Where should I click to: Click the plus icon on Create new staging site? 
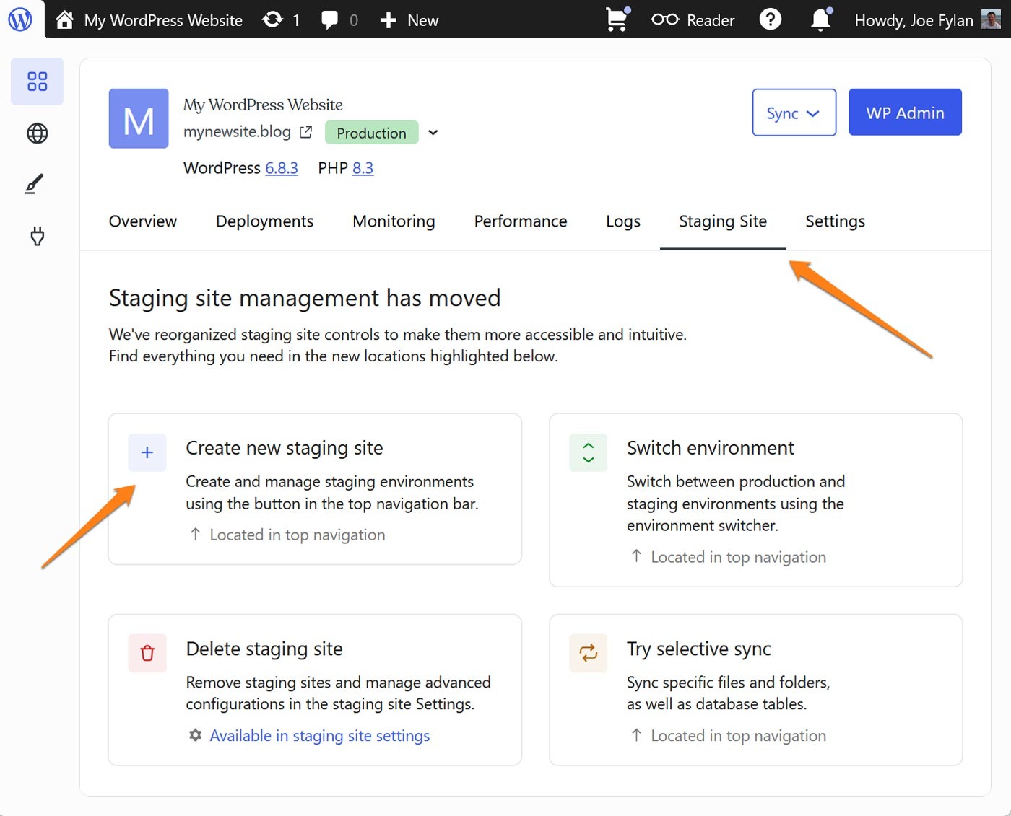coord(147,452)
